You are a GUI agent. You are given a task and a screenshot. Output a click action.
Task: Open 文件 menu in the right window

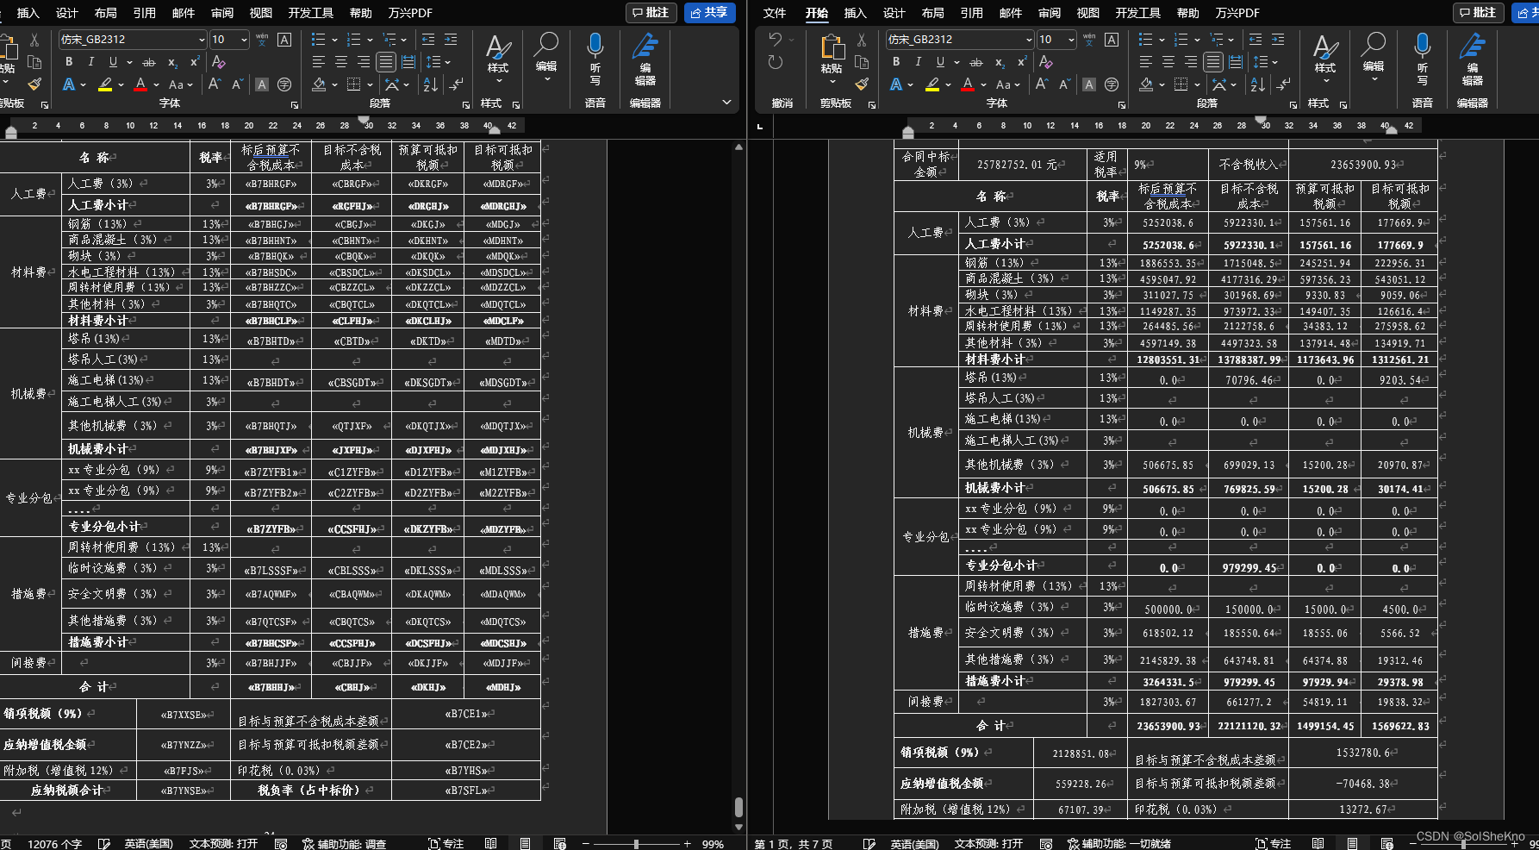tap(775, 13)
